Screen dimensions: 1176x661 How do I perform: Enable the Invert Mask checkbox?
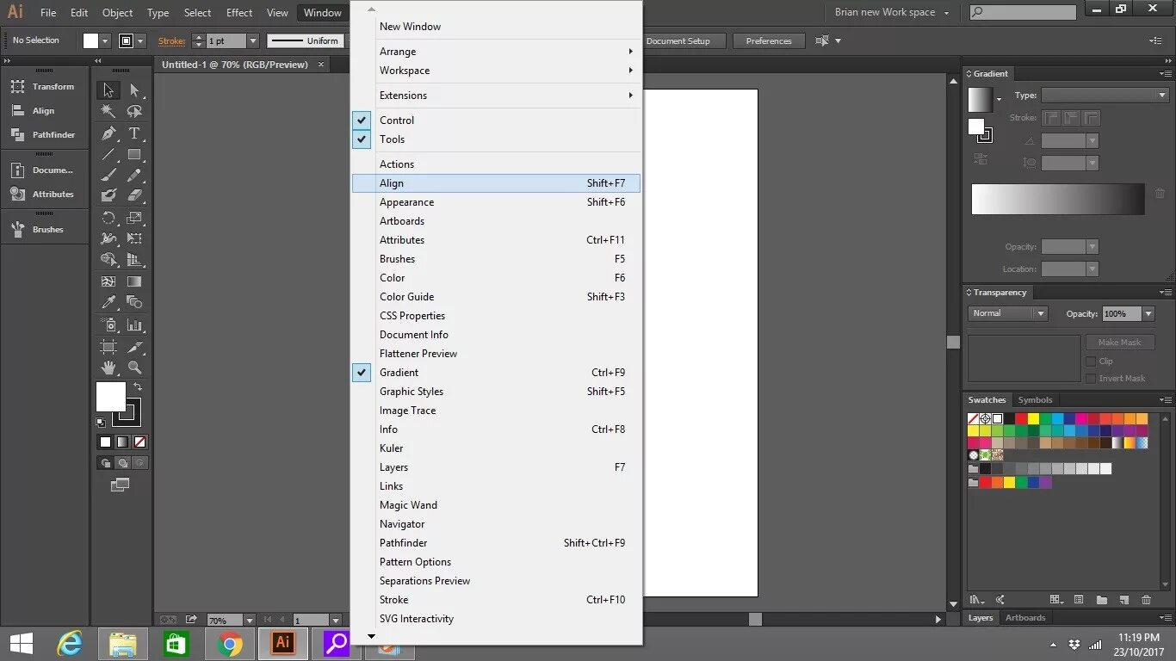tap(1091, 379)
